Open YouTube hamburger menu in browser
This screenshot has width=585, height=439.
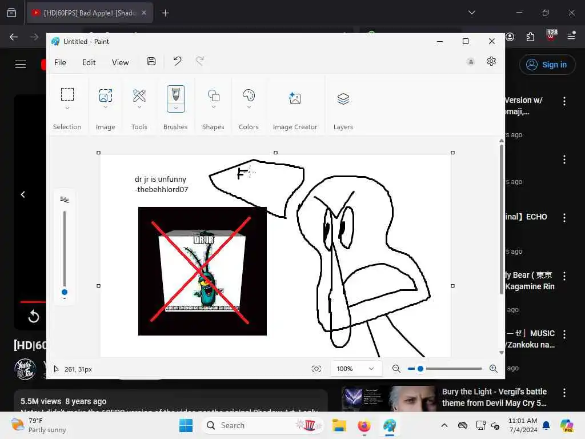tap(21, 65)
